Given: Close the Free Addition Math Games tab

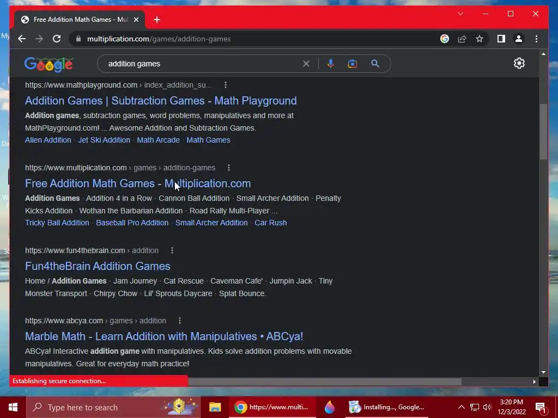Looking at the screenshot, I should [136, 20].
